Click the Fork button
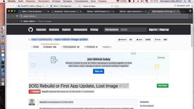 [158, 40]
